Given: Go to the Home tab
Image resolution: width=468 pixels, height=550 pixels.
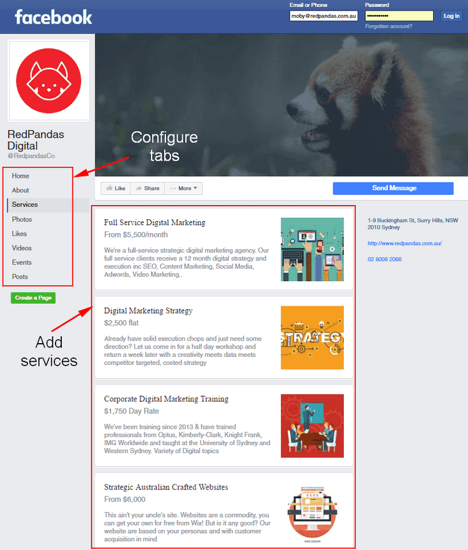Looking at the screenshot, I should [x=21, y=176].
